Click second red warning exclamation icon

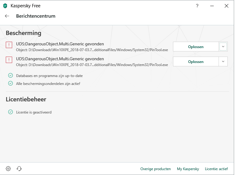pyautogui.click(x=9, y=60)
